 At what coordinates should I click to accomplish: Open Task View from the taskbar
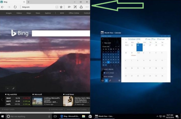click(x=55, y=116)
